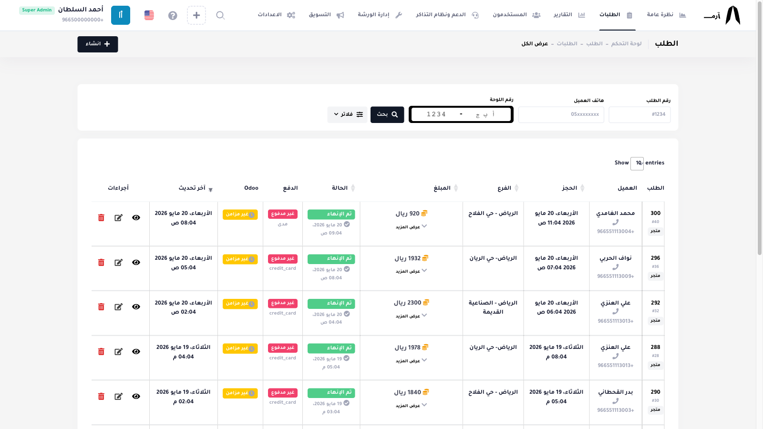Screen dimensions: 763x429
Task: Delete order 300 with trash icon
Action: [101, 218]
